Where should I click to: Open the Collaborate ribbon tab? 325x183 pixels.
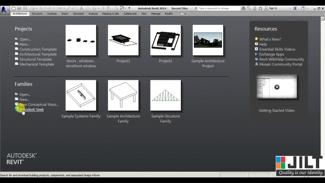pyautogui.click(x=130, y=14)
